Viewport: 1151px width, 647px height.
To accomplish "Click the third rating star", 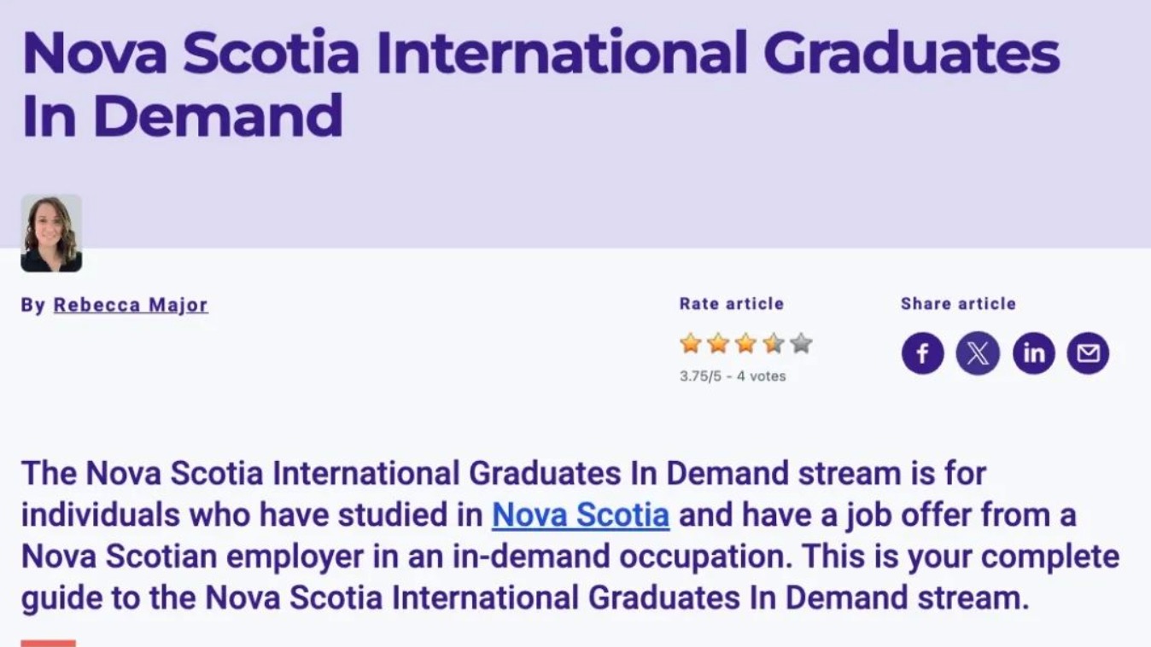I will [745, 344].
